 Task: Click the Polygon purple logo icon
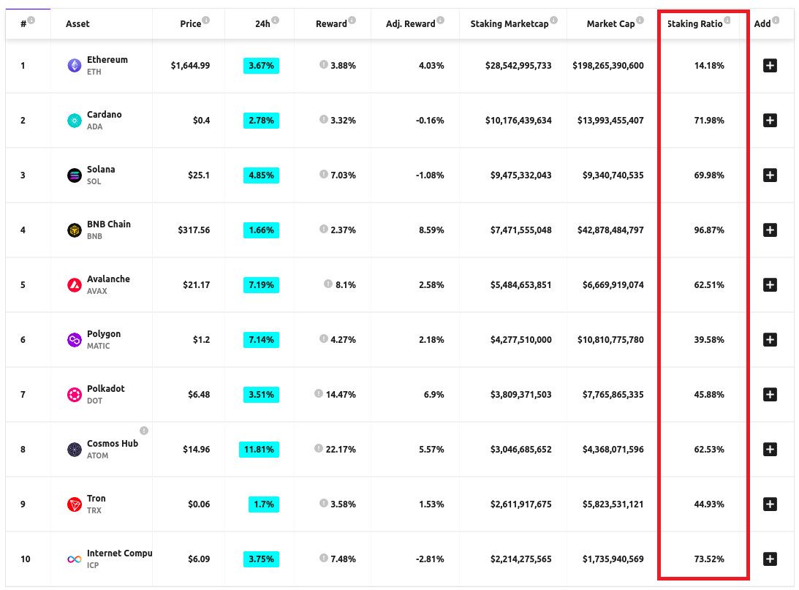pos(74,340)
